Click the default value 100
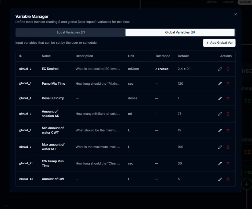Image resolution: width=252 pixels, height=209 pixels. (x=180, y=147)
